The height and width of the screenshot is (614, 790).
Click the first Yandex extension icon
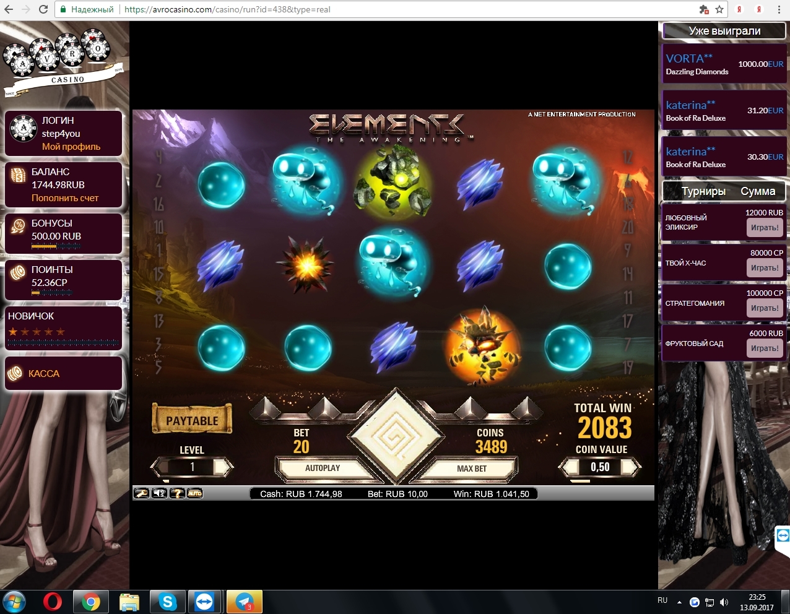tap(739, 9)
